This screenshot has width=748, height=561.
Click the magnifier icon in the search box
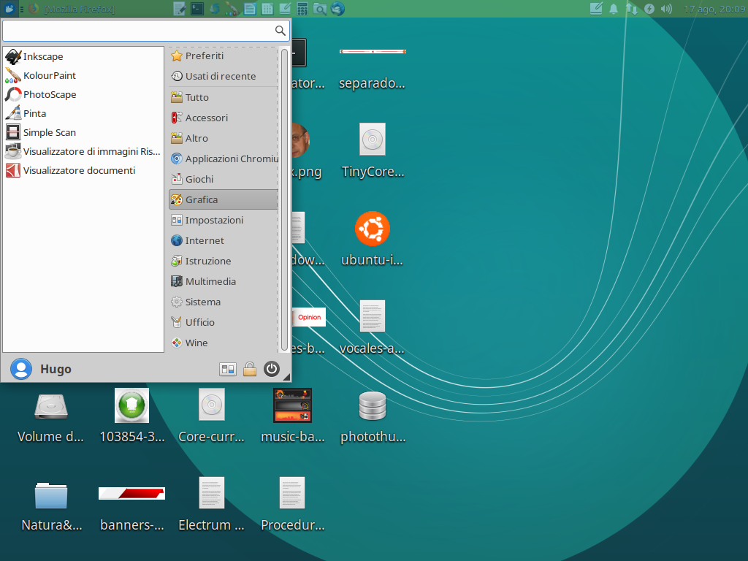click(x=280, y=31)
